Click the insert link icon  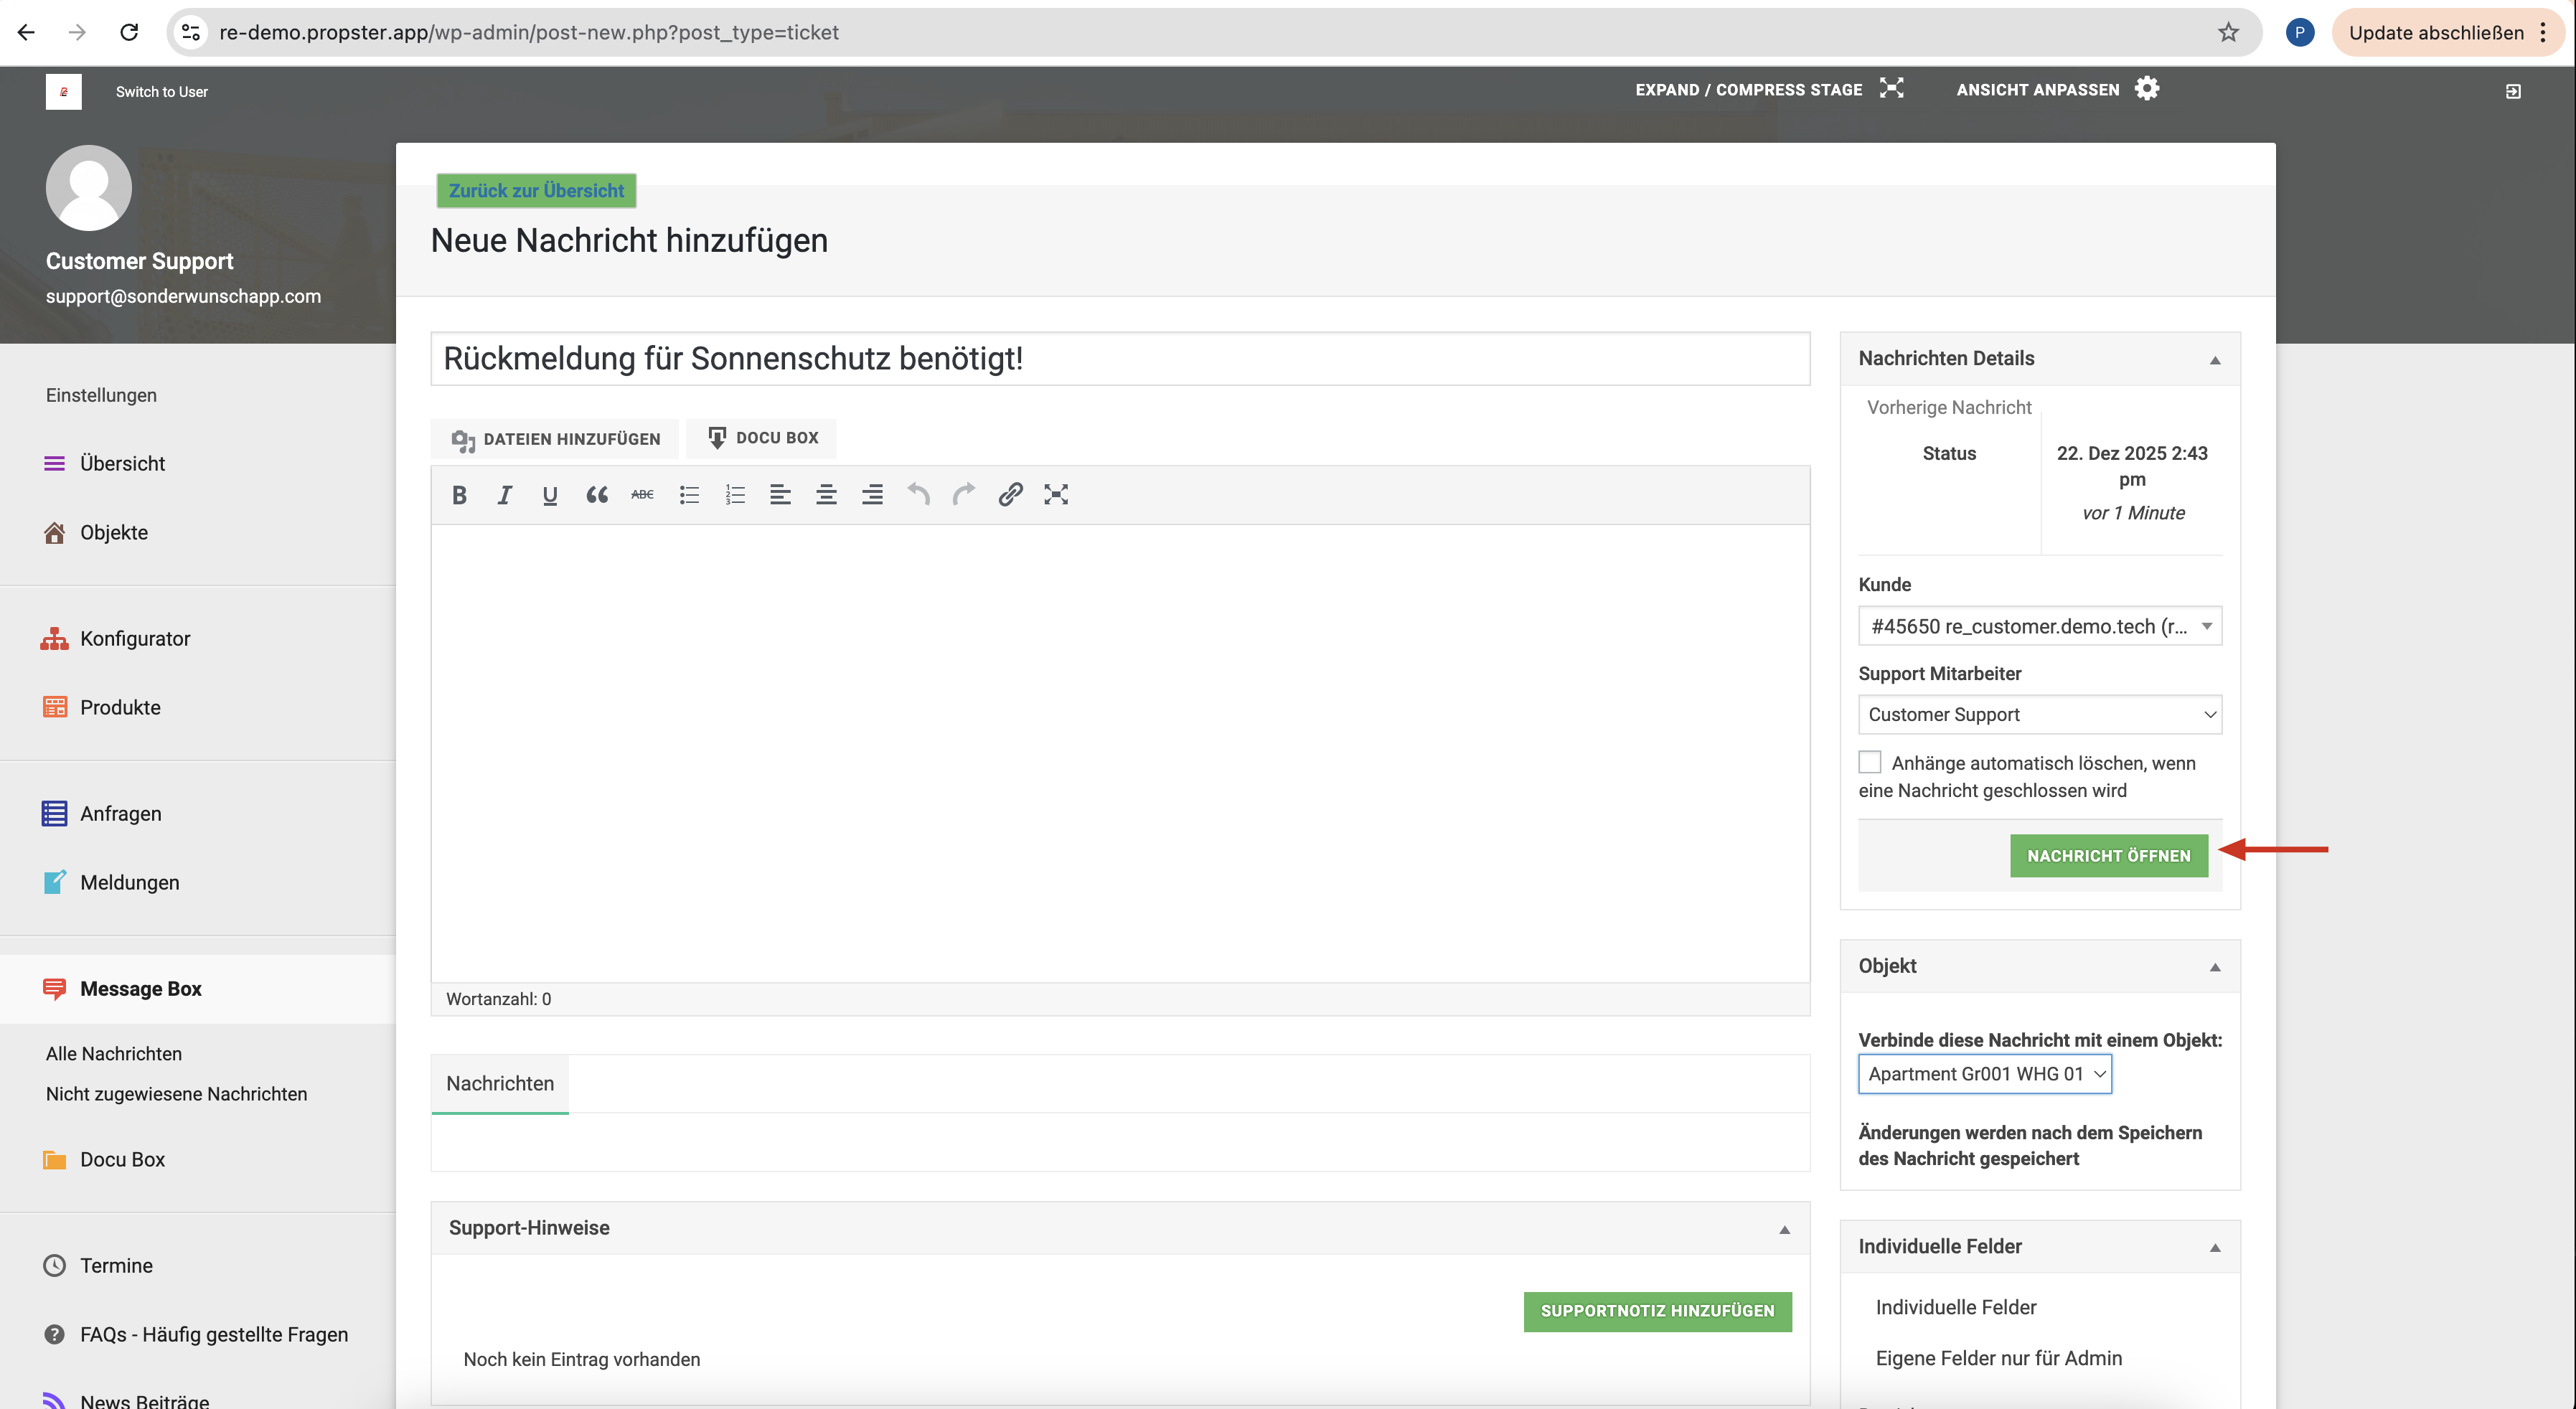coord(1010,494)
